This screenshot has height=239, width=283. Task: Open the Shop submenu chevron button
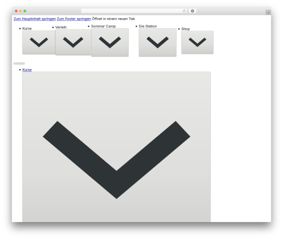198,42
